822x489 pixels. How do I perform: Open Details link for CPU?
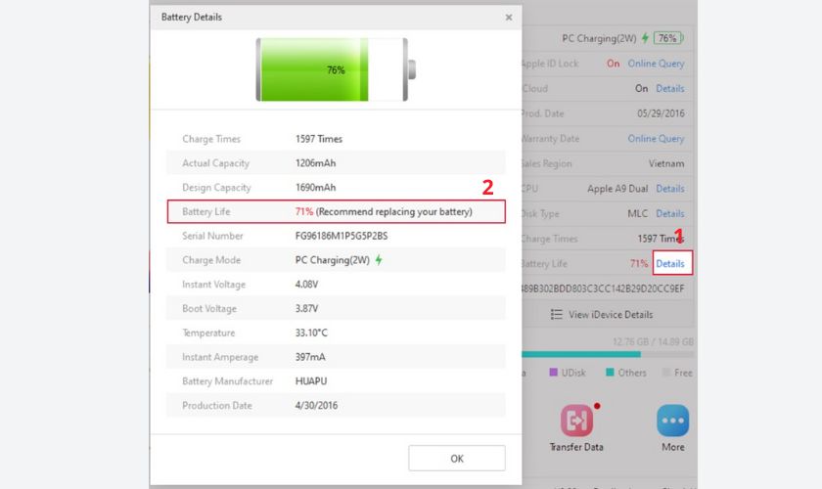pyautogui.click(x=670, y=189)
